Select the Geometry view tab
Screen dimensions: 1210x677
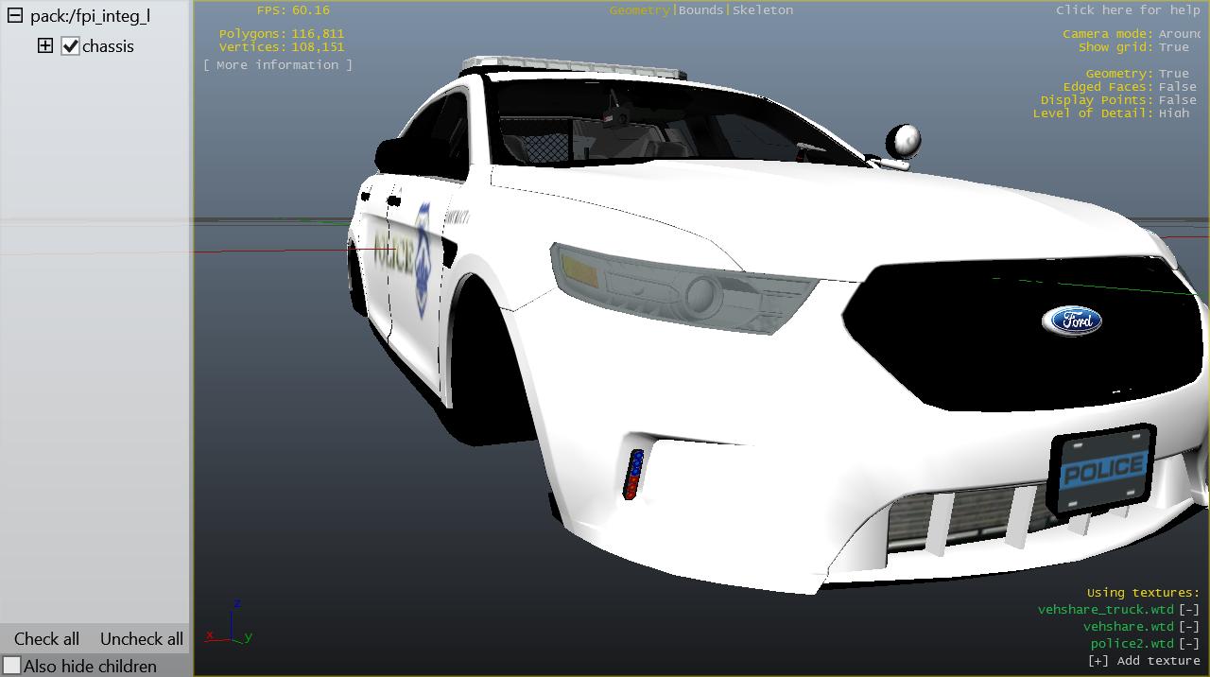click(639, 10)
